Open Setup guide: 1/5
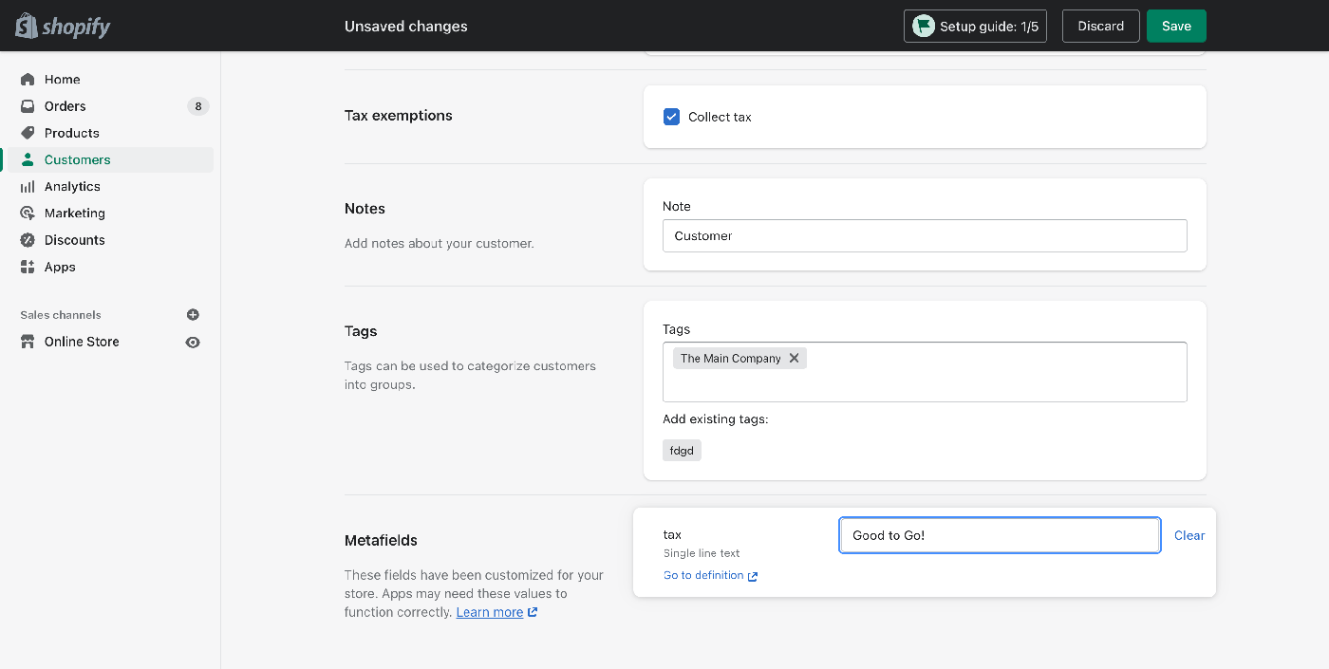The height and width of the screenshot is (669, 1329). coord(975,27)
